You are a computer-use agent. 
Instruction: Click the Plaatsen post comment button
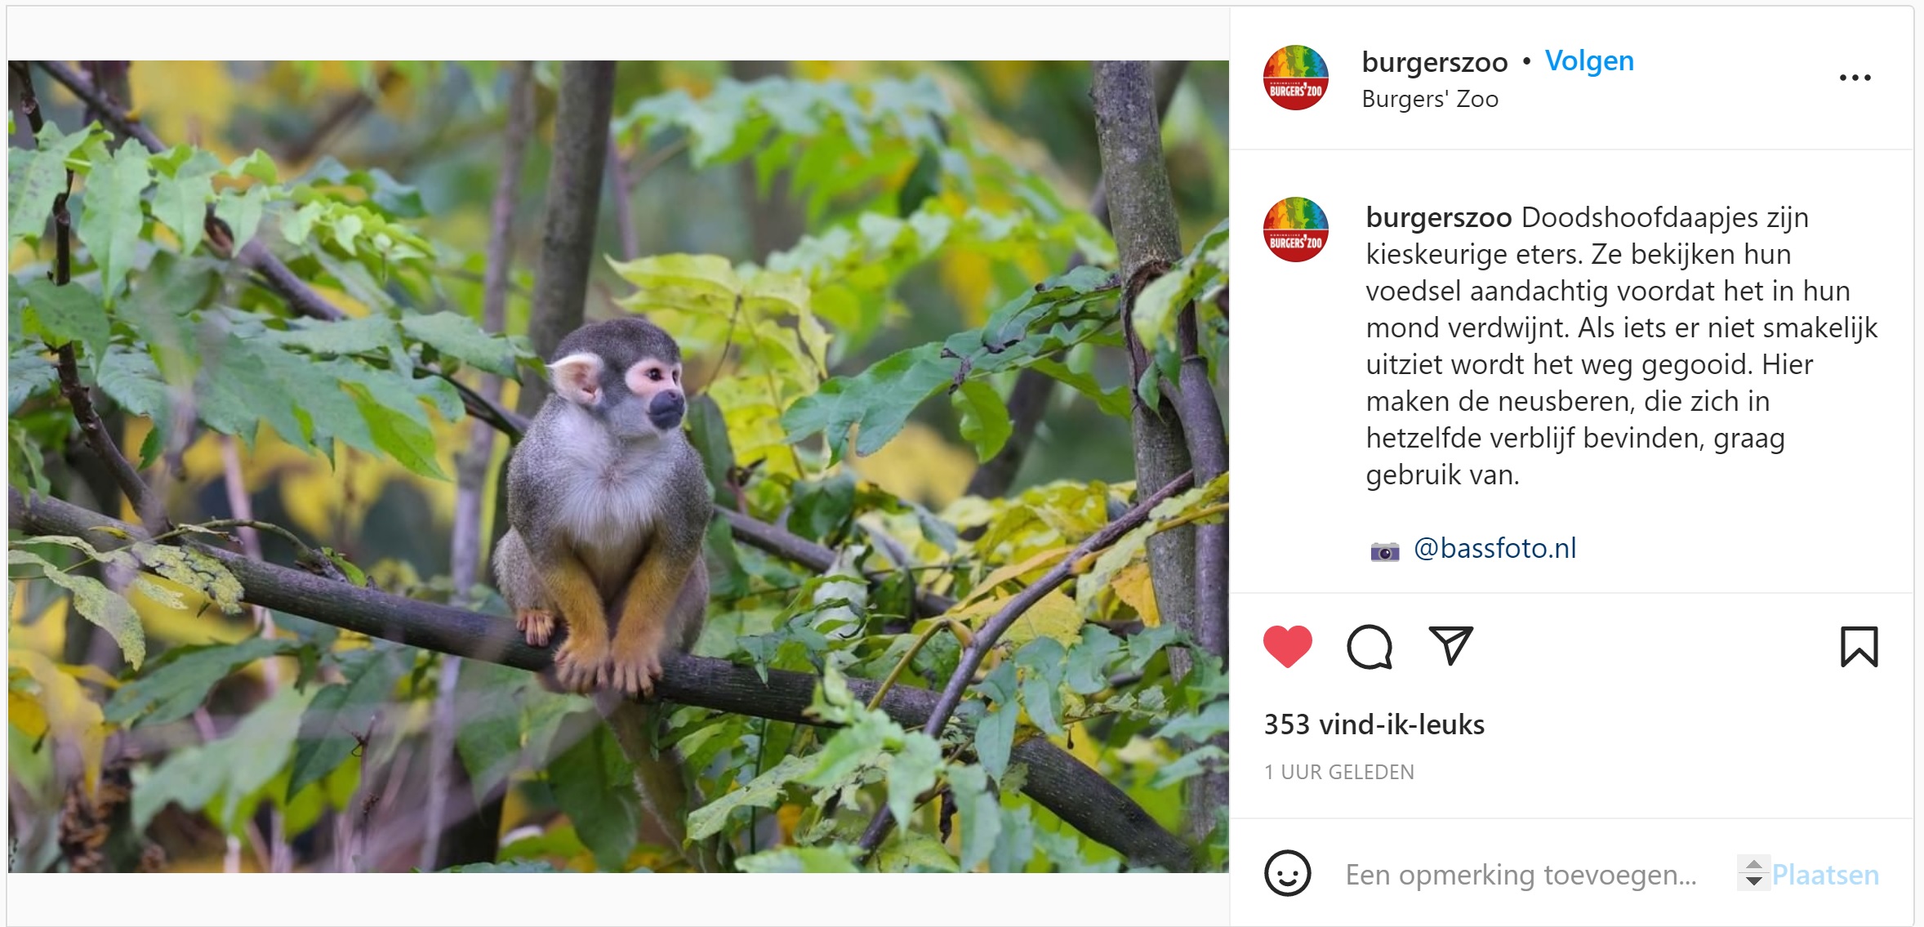click(1825, 875)
